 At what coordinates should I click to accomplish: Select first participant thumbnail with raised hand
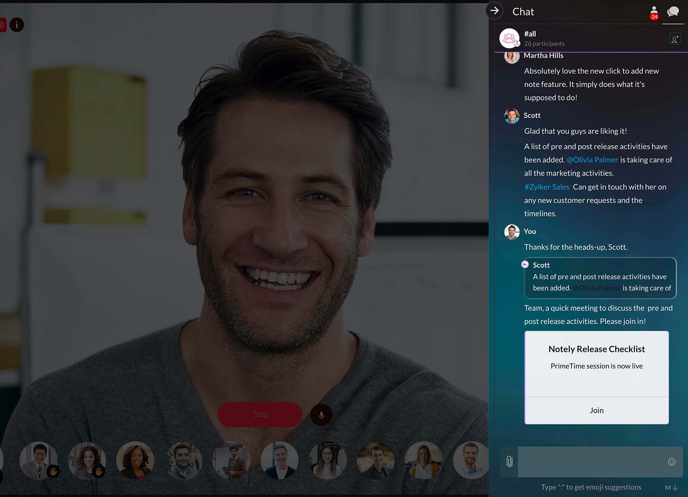point(39,461)
